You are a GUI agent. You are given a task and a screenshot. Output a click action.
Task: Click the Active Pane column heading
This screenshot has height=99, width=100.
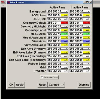pos(57,7)
